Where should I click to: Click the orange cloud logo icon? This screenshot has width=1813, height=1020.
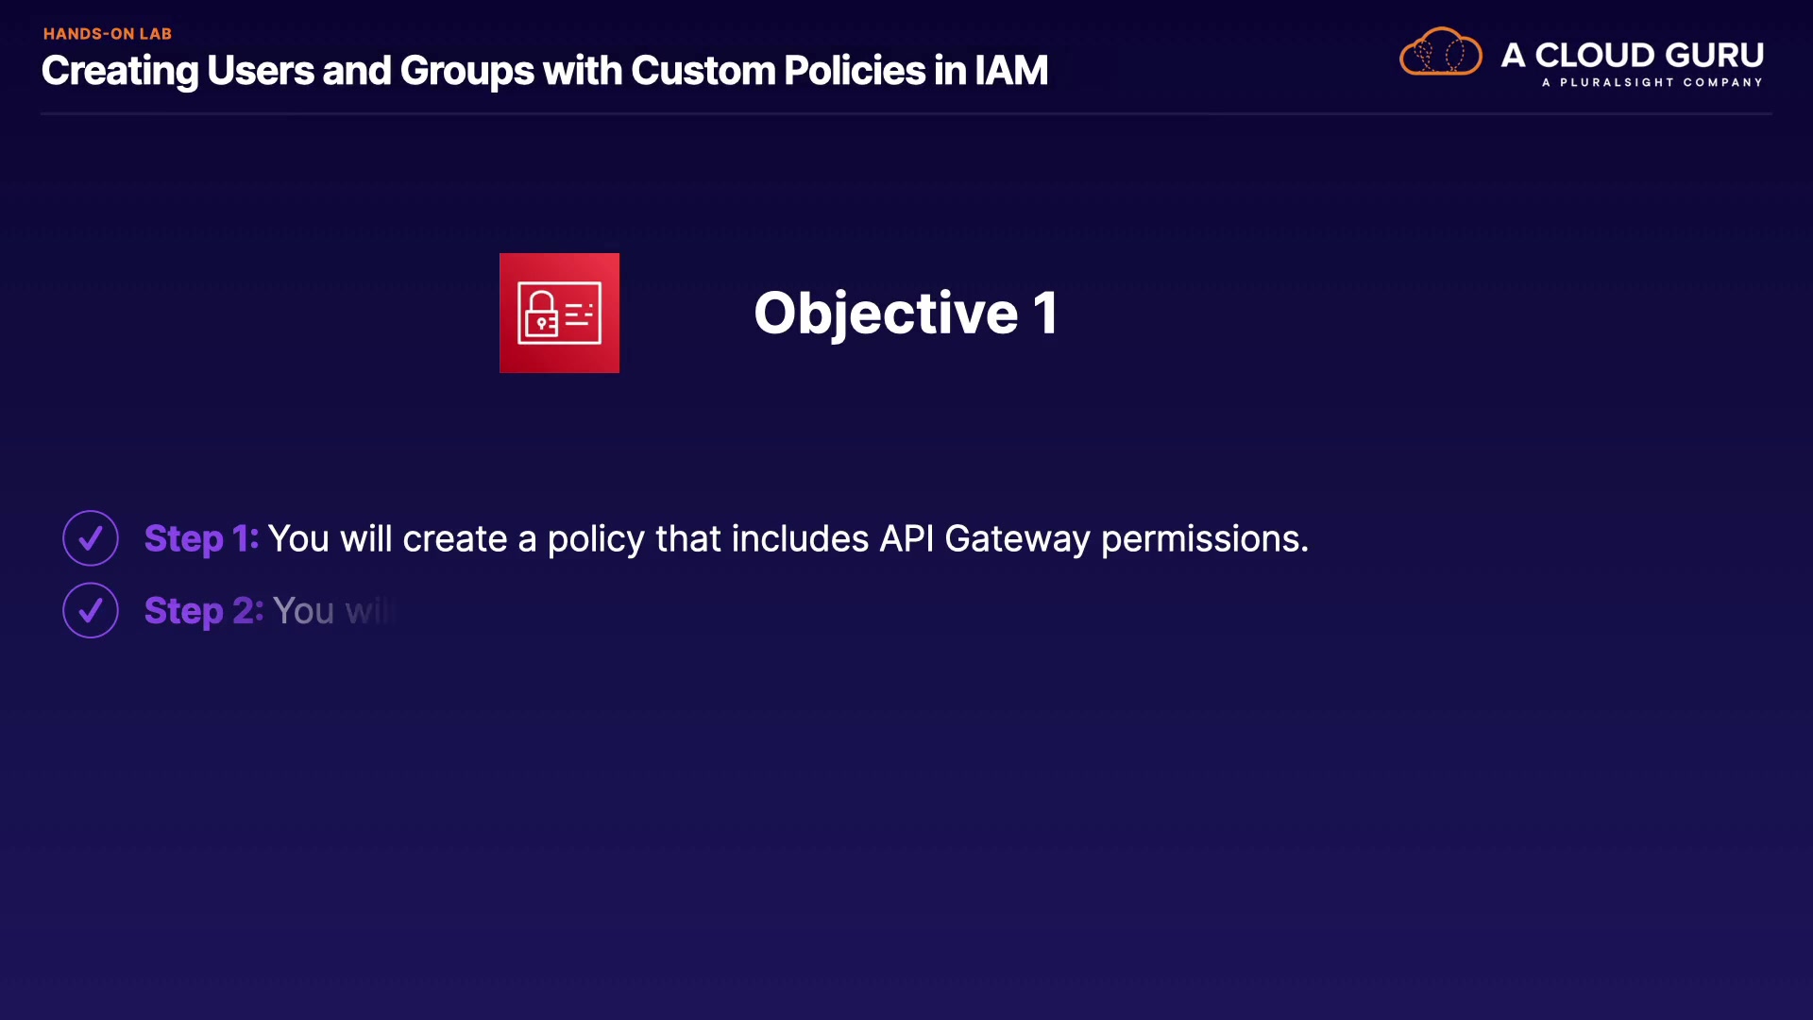[x=1440, y=53]
